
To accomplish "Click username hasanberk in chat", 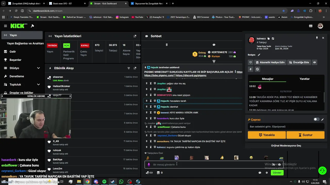I will point(163,118).
